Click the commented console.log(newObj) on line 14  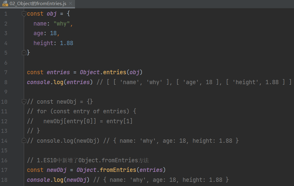pos(63,141)
